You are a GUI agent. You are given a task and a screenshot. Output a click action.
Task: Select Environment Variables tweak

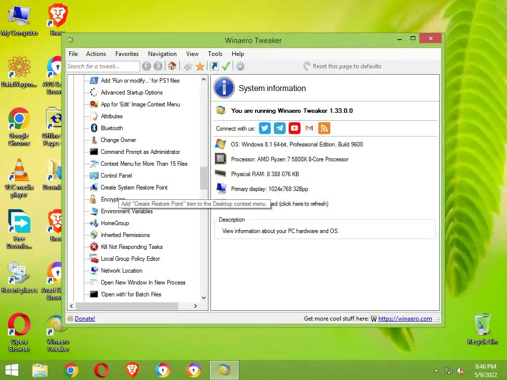point(127,211)
